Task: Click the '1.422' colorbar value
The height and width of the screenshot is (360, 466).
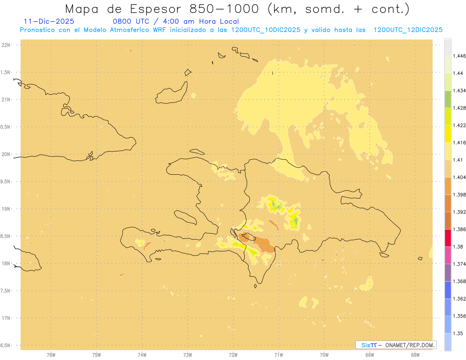Action: click(459, 125)
